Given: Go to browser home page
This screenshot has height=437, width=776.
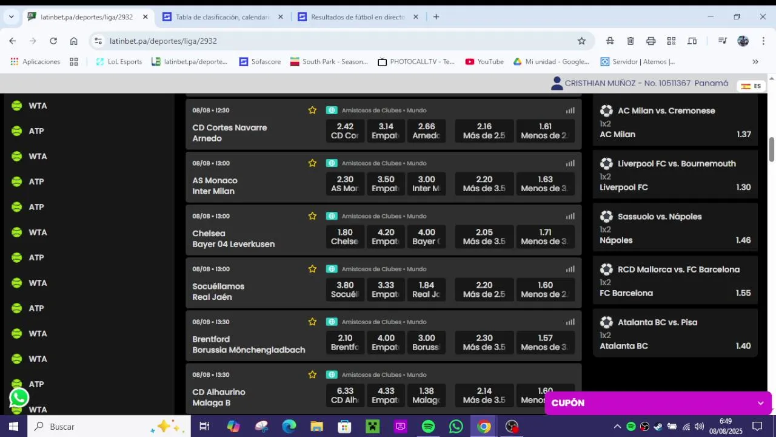Looking at the screenshot, I should [x=73, y=41].
